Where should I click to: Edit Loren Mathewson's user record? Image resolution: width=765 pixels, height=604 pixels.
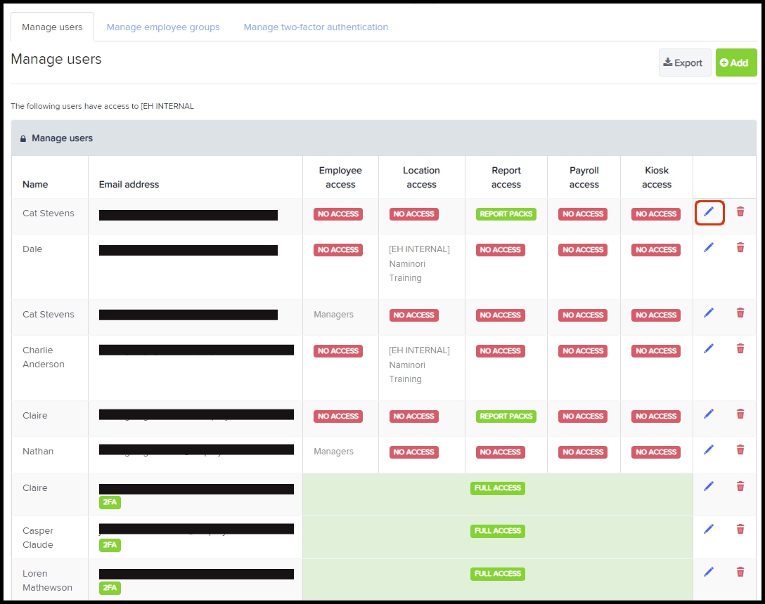[709, 572]
